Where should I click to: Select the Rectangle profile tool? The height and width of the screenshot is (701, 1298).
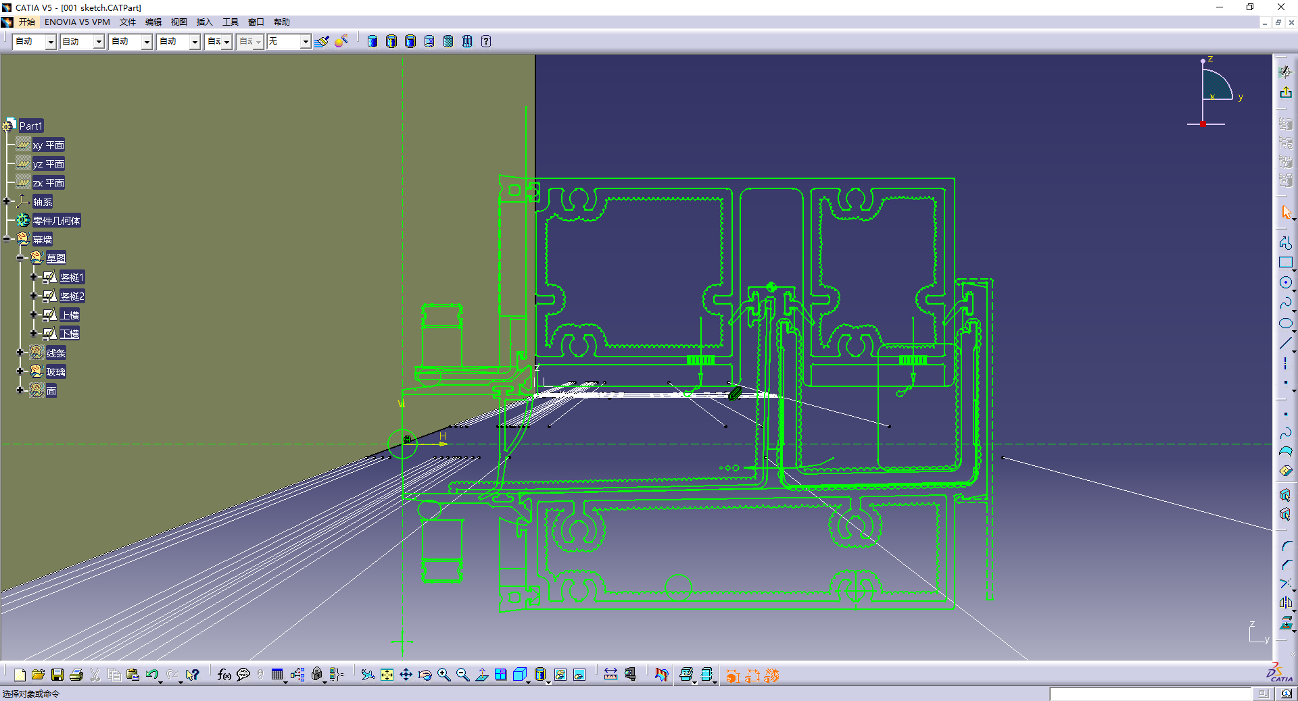click(1285, 263)
